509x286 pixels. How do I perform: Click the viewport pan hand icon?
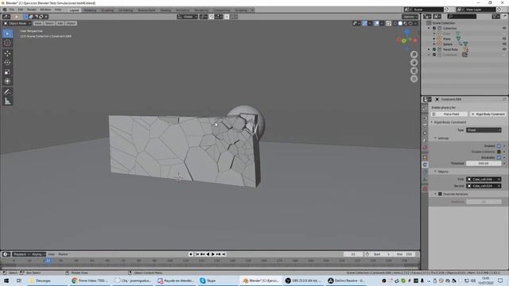click(x=414, y=63)
